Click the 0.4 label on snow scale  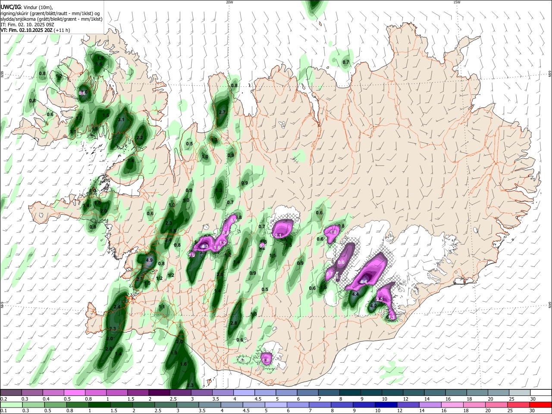46,399
